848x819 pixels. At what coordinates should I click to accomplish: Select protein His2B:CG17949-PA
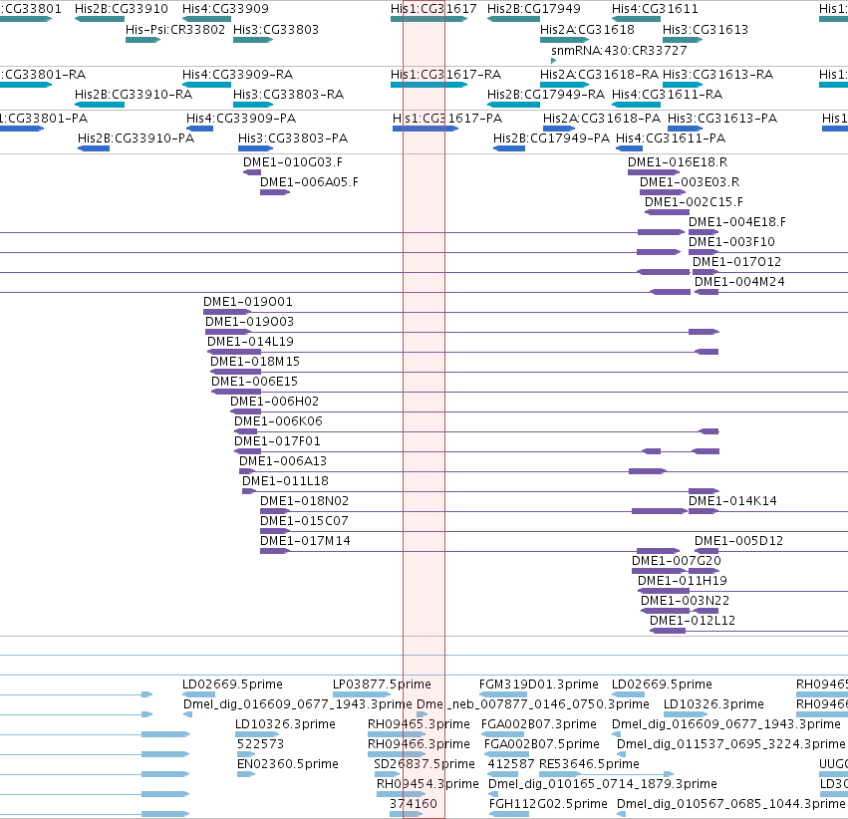click(509, 148)
